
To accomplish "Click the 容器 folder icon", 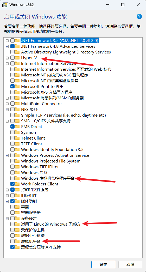I will [x=17, y=207].
